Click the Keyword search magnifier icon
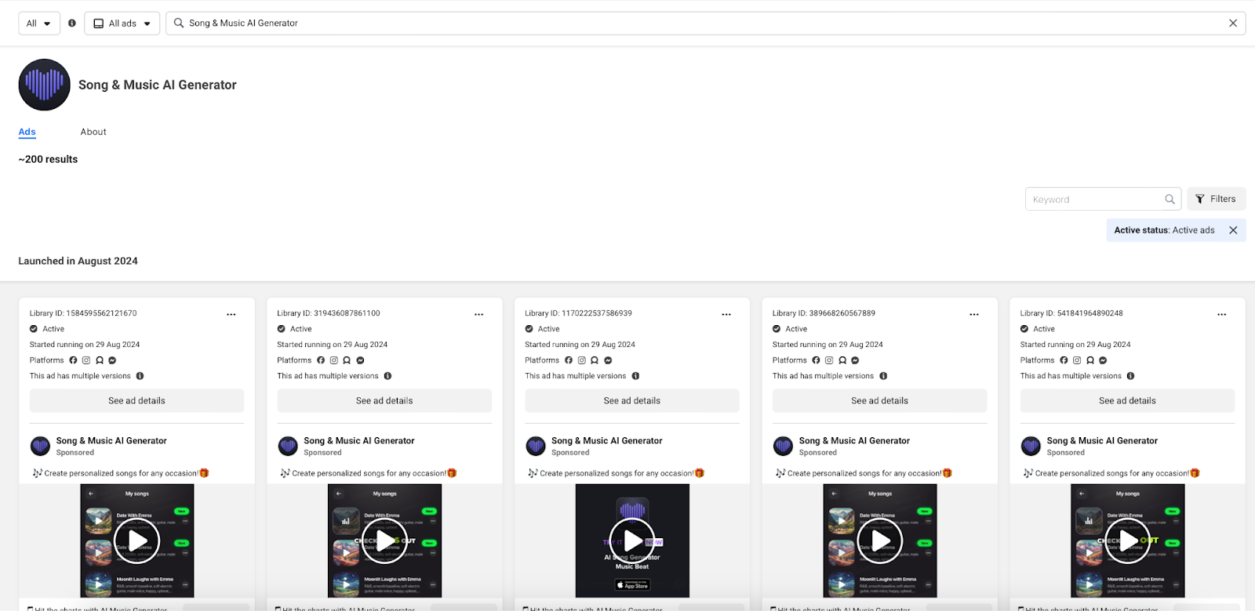The height and width of the screenshot is (611, 1255). [1170, 199]
